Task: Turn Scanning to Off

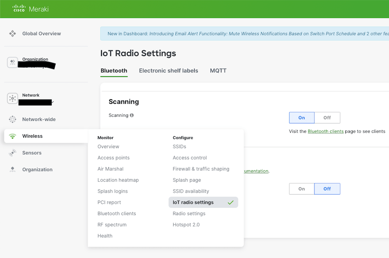Action: [327, 118]
